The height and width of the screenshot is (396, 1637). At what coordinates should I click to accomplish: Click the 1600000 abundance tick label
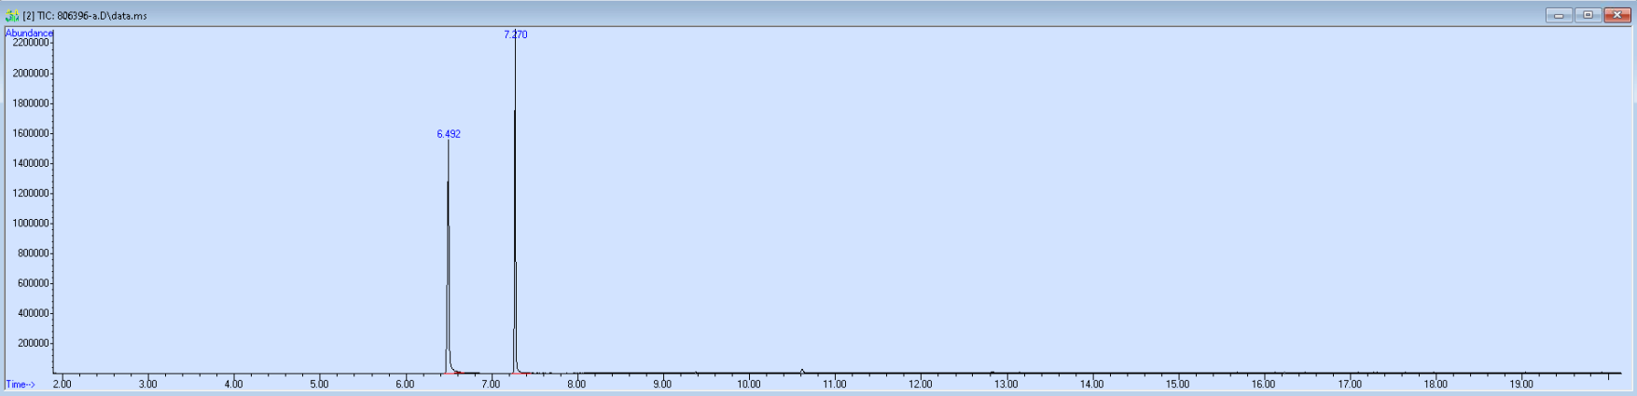30,133
